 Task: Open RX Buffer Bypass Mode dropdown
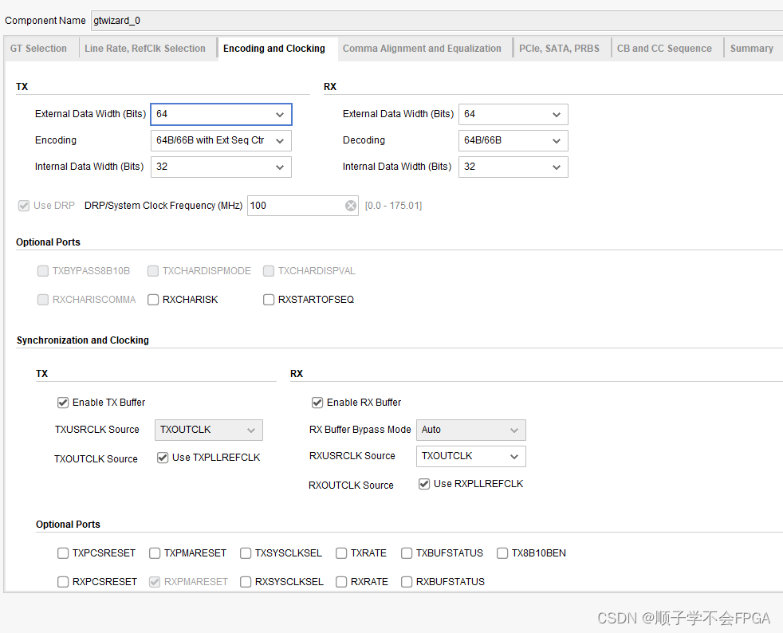(471, 430)
